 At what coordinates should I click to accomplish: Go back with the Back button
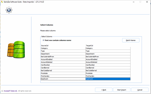point(104,90)
